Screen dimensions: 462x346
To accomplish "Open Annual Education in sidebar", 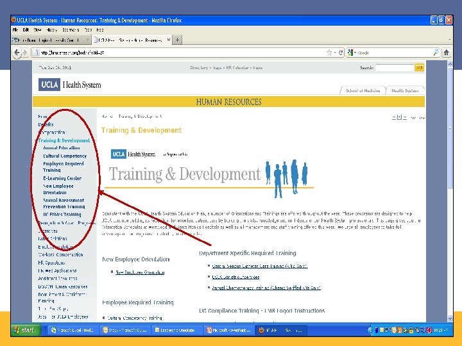I will point(62,148).
